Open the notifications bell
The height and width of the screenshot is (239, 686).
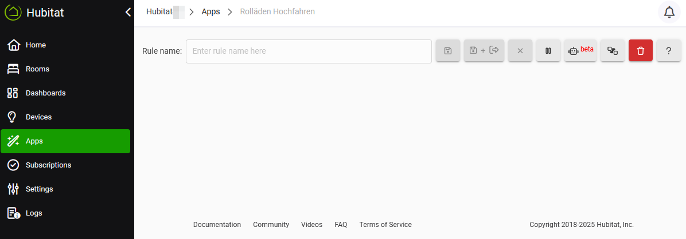(669, 12)
